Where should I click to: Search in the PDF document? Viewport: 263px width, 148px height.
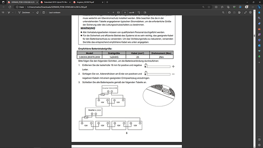pyautogui.click(x=223, y=13)
